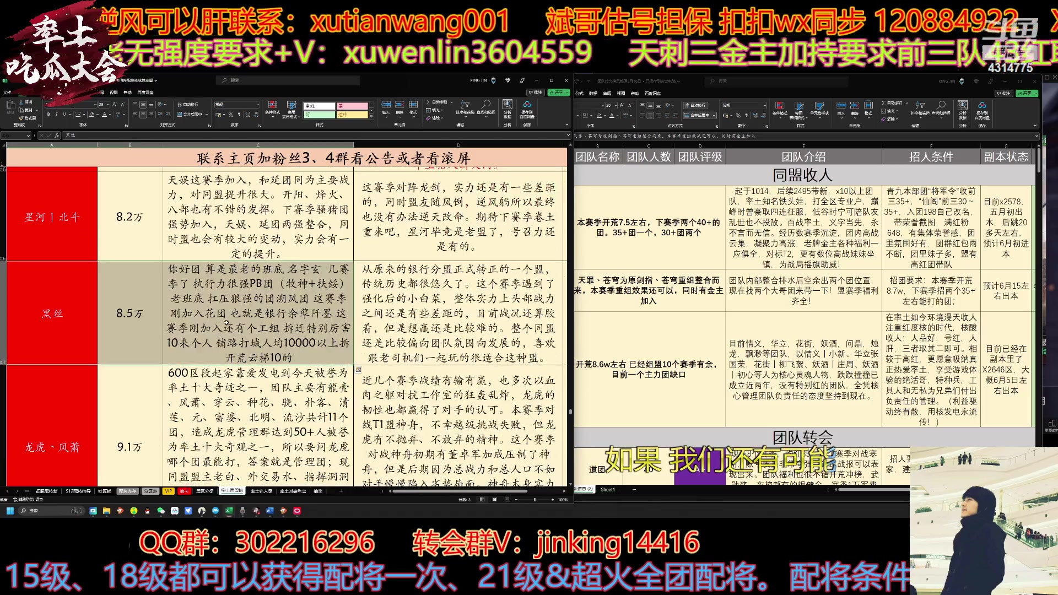Open number format dropdown in left Excel

(257, 104)
